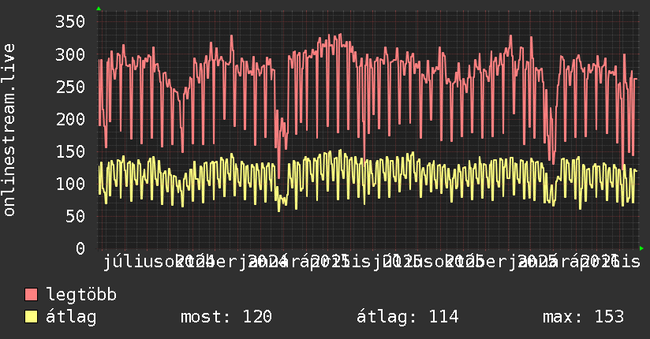Click the 150 y-axis label
Viewport: 650px width, 339px height.
[x=70, y=151]
